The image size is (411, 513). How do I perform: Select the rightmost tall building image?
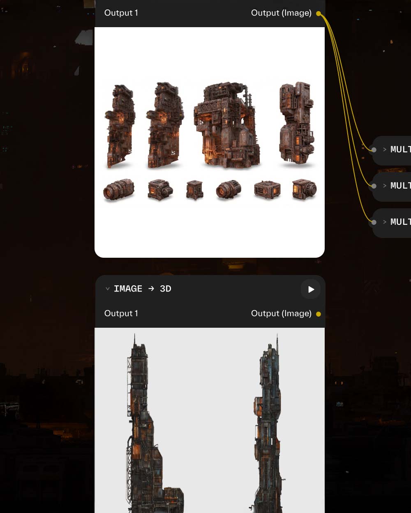(297, 122)
